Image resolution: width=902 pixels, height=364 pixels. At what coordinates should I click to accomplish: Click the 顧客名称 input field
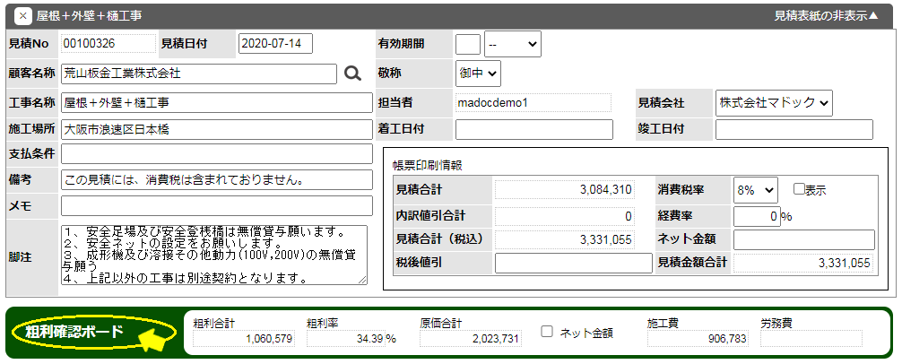tap(199, 74)
